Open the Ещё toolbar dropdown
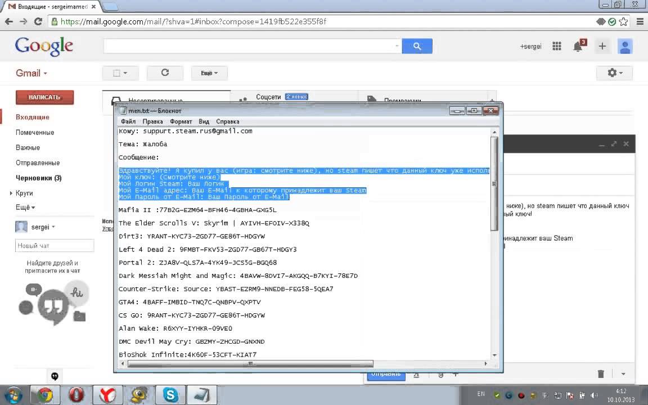The height and width of the screenshot is (405, 648). (209, 73)
